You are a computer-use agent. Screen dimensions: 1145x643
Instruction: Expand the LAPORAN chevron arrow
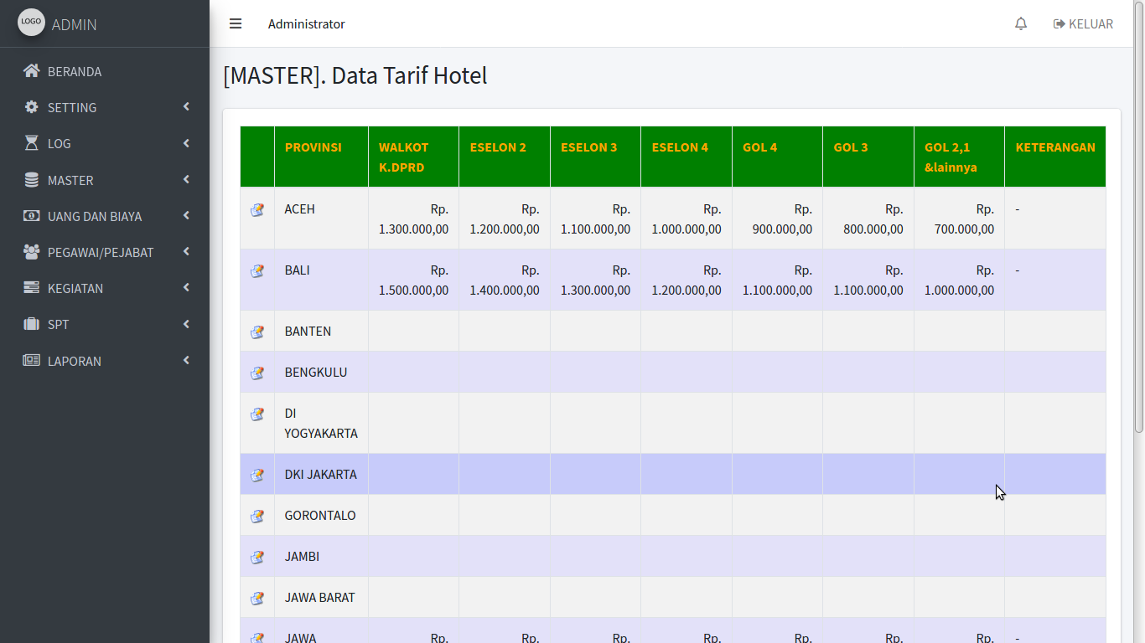[x=186, y=360]
